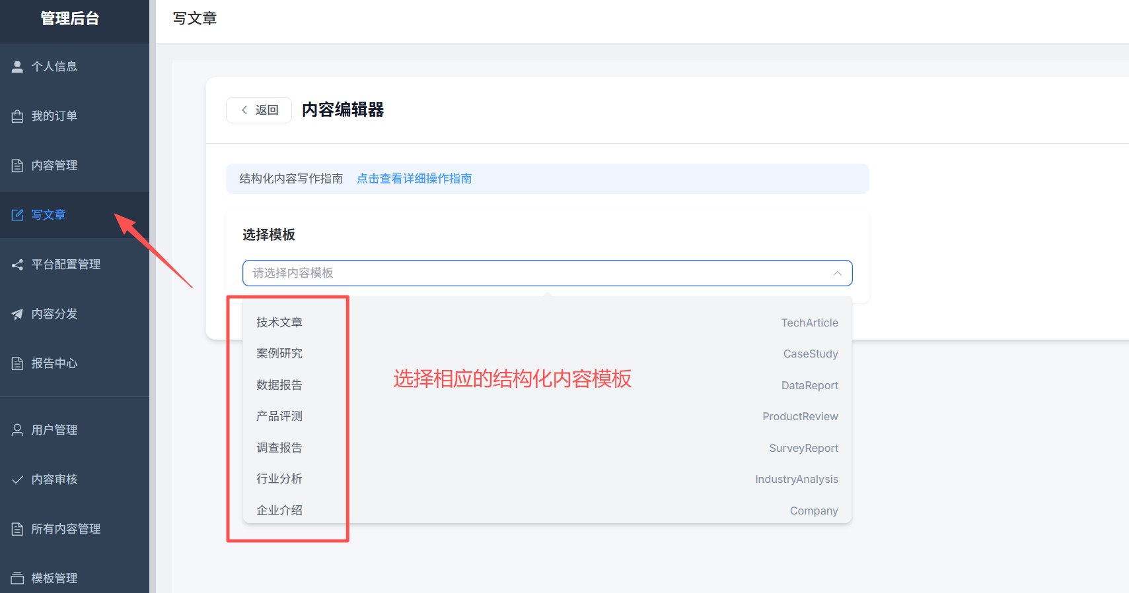Image resolution: width=1129 pixels, height=593 pixels.
Task: Choose 数据报告 from the template list
Action: coord(547,385)
